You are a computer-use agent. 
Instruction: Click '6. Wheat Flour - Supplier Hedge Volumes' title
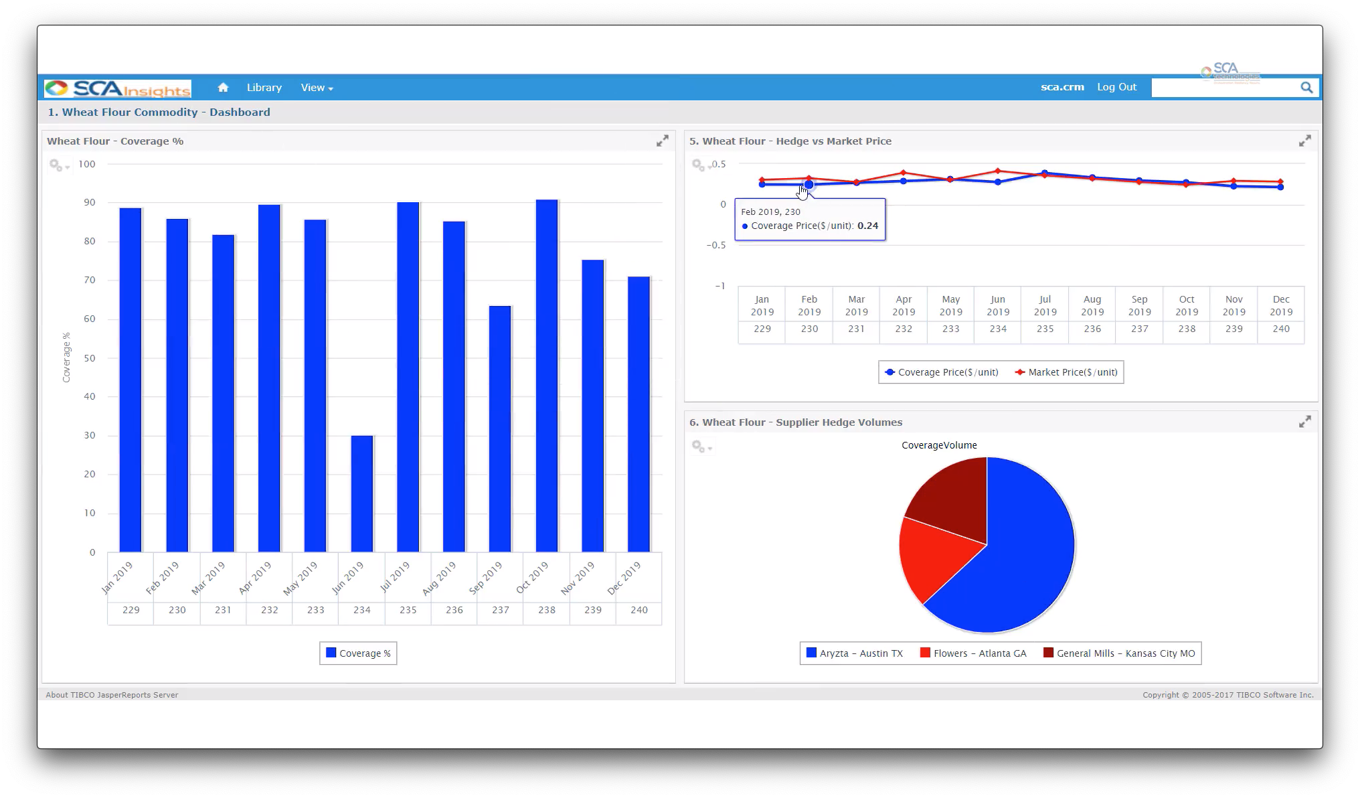pyautogui.click(x=796, y=422)
